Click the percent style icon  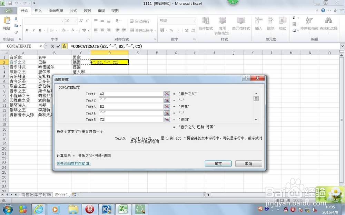(171, 30)
